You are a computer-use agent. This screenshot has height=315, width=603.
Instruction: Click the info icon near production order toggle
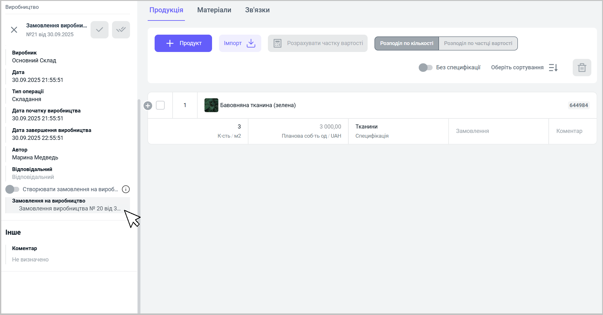126,189
